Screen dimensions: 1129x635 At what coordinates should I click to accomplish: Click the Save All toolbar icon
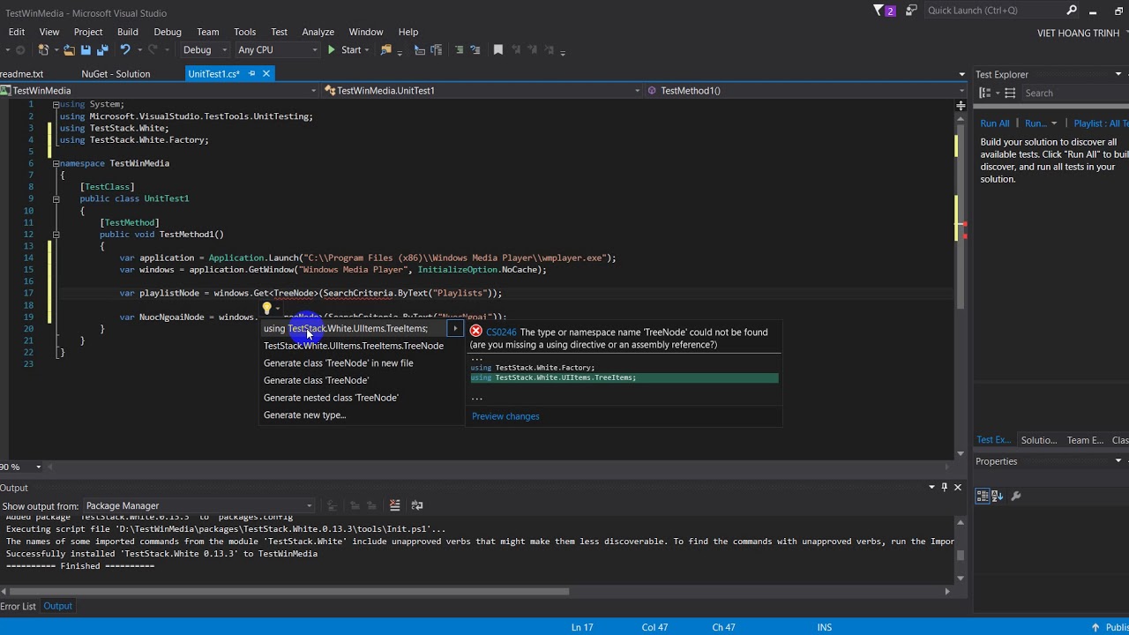(101, 50)
